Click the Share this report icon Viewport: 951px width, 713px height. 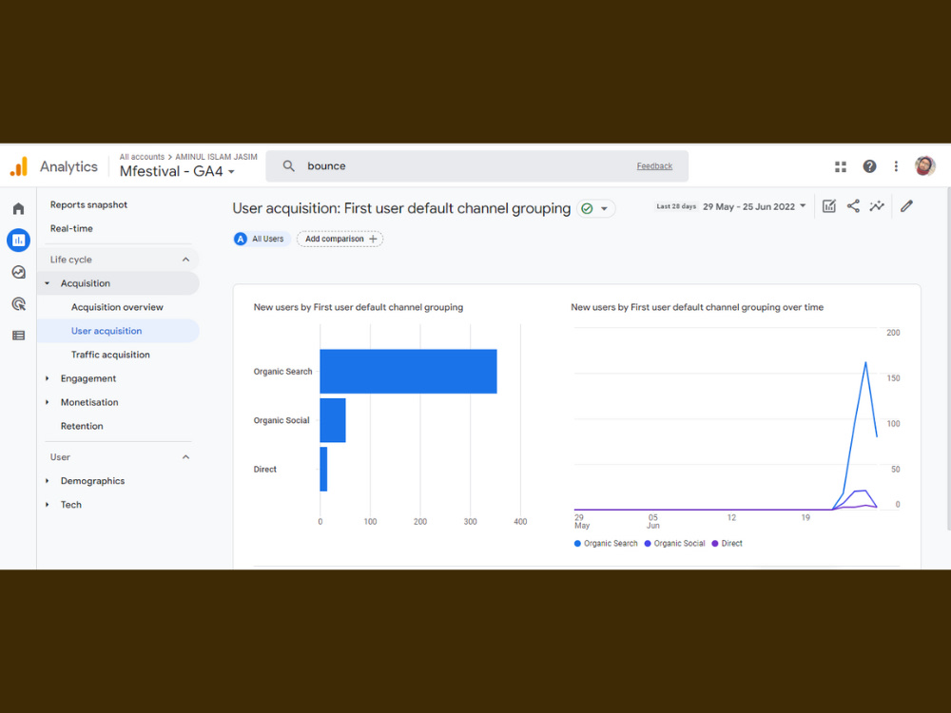(853, 206)
